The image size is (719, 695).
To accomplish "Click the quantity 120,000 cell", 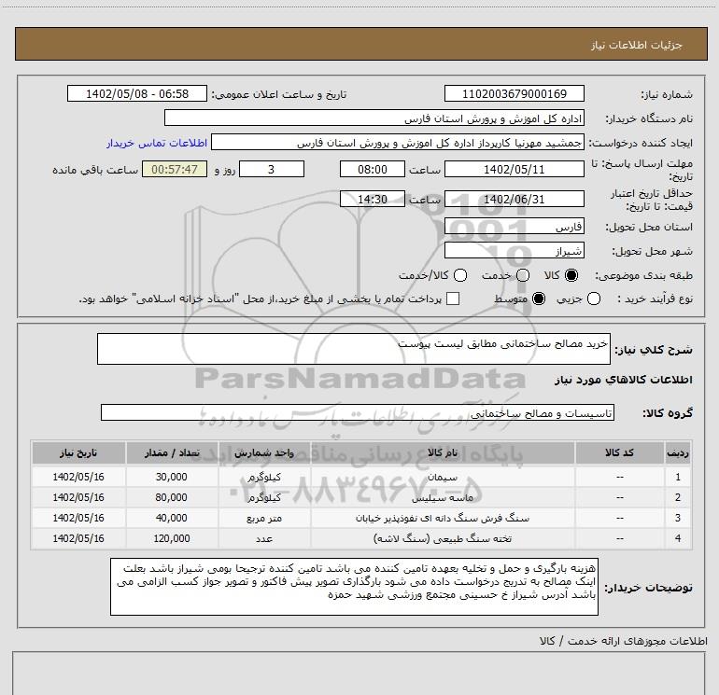I will (172, 538).
